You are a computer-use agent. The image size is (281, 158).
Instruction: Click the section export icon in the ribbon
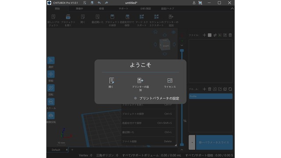click(x=156, y=17)
